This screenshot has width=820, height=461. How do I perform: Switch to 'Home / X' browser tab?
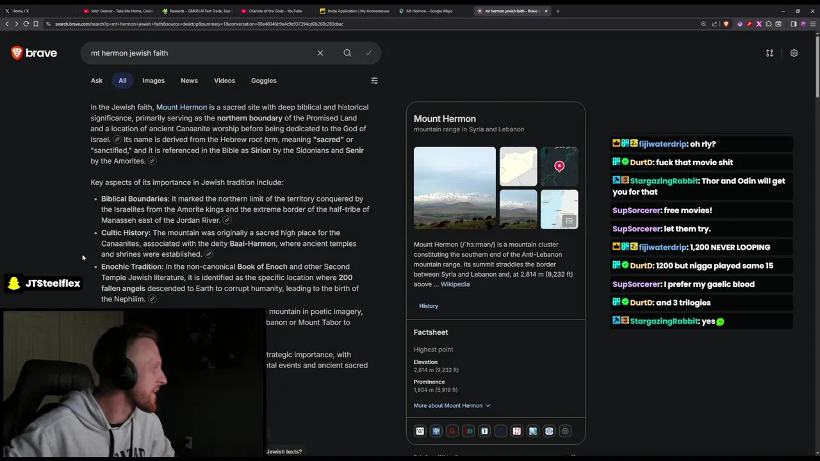coord(40,11)
